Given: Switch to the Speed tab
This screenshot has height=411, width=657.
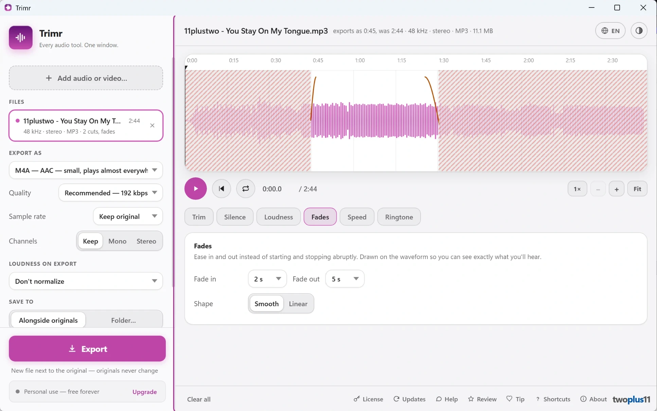Looking at the screenshot, I should pyautogui.click(x=357, y=217).
